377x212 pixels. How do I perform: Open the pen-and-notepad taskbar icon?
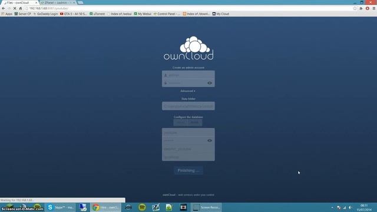point(156,207)
